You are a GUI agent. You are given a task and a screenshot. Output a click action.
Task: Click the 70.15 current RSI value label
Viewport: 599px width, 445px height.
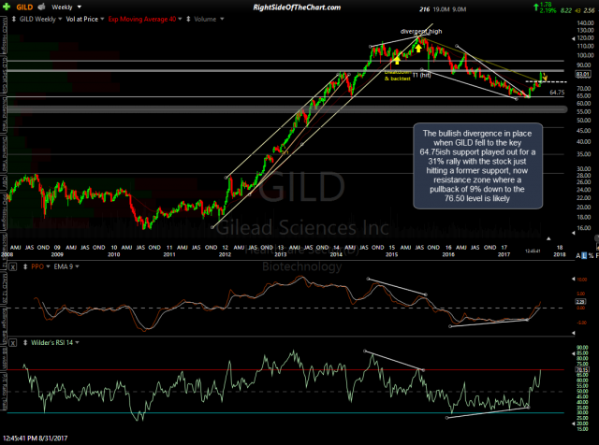(582, 369)
